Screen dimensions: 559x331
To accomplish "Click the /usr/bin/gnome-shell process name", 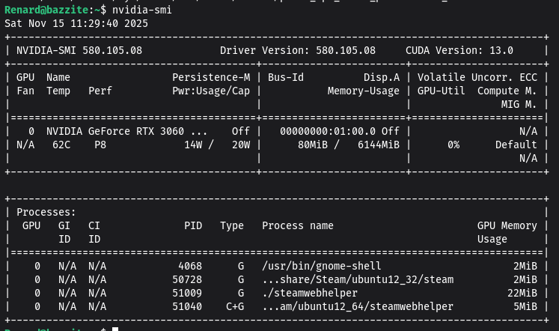I will [x=322, y=266].
